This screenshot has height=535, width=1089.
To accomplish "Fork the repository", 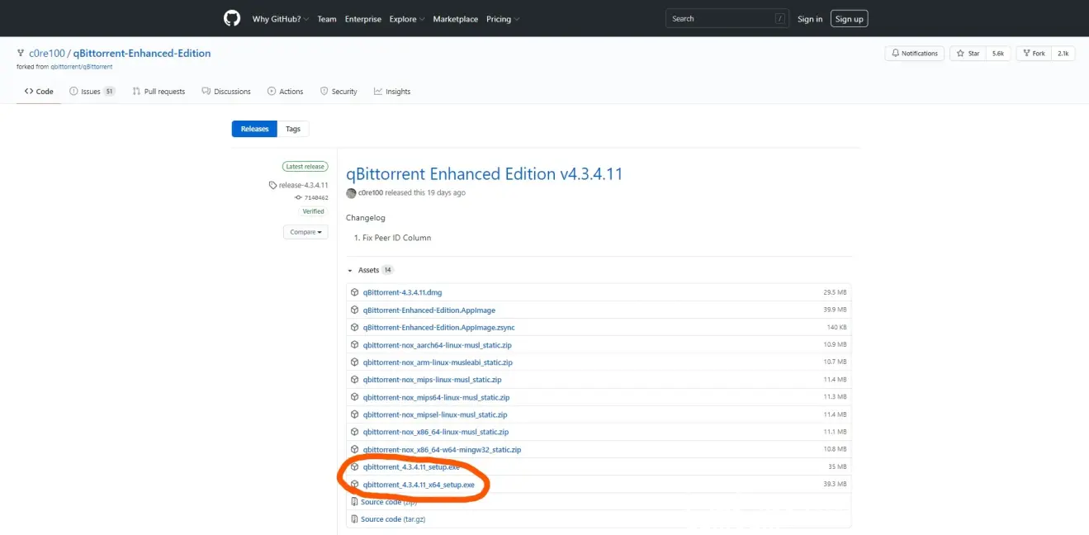I will coord(1032,54).
